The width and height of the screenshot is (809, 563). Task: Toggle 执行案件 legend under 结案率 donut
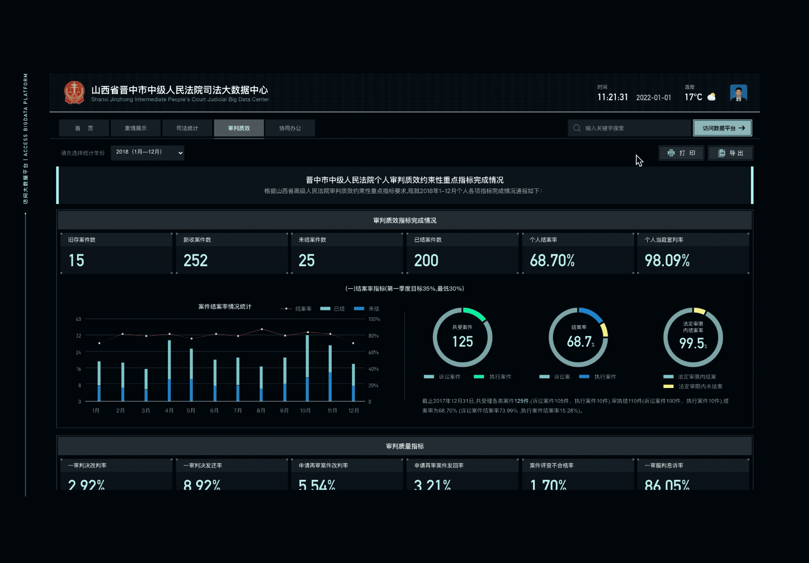(x=597, y=377)
